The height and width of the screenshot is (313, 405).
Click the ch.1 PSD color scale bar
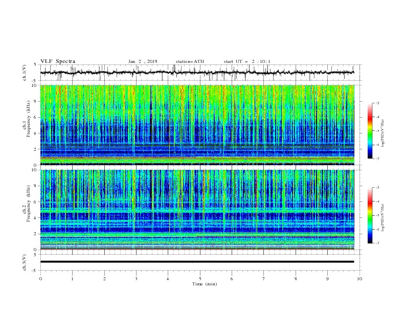pyautogui.click(x=370, y=130)
